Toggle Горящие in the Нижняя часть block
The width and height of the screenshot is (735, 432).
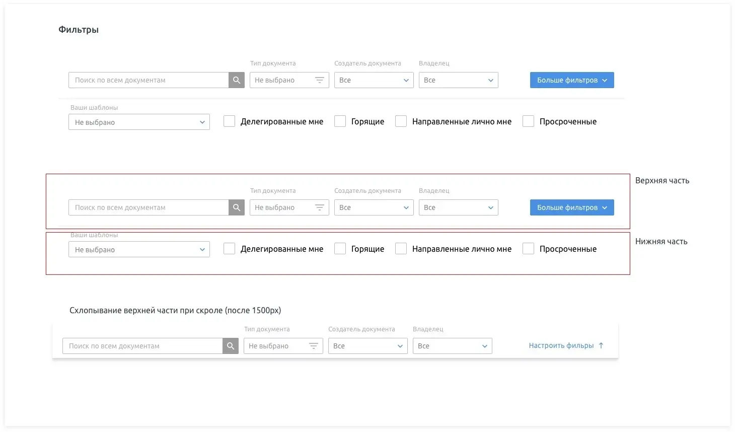click(x=340, y=249)
